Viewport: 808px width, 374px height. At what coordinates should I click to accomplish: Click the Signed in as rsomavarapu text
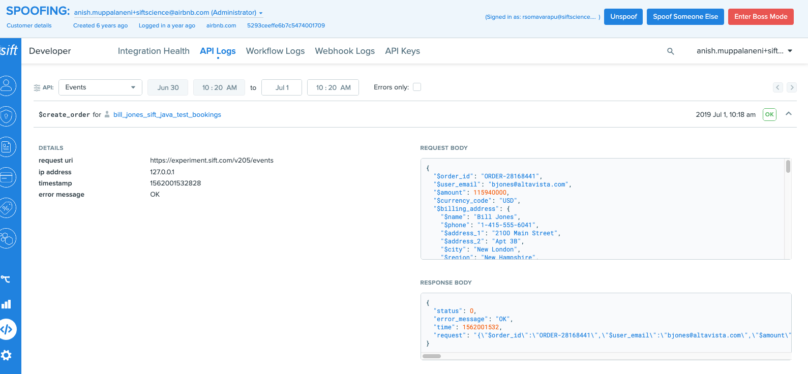coord(543,17)
